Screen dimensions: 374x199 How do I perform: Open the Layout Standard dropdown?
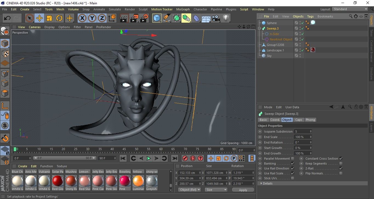point(350,9)
